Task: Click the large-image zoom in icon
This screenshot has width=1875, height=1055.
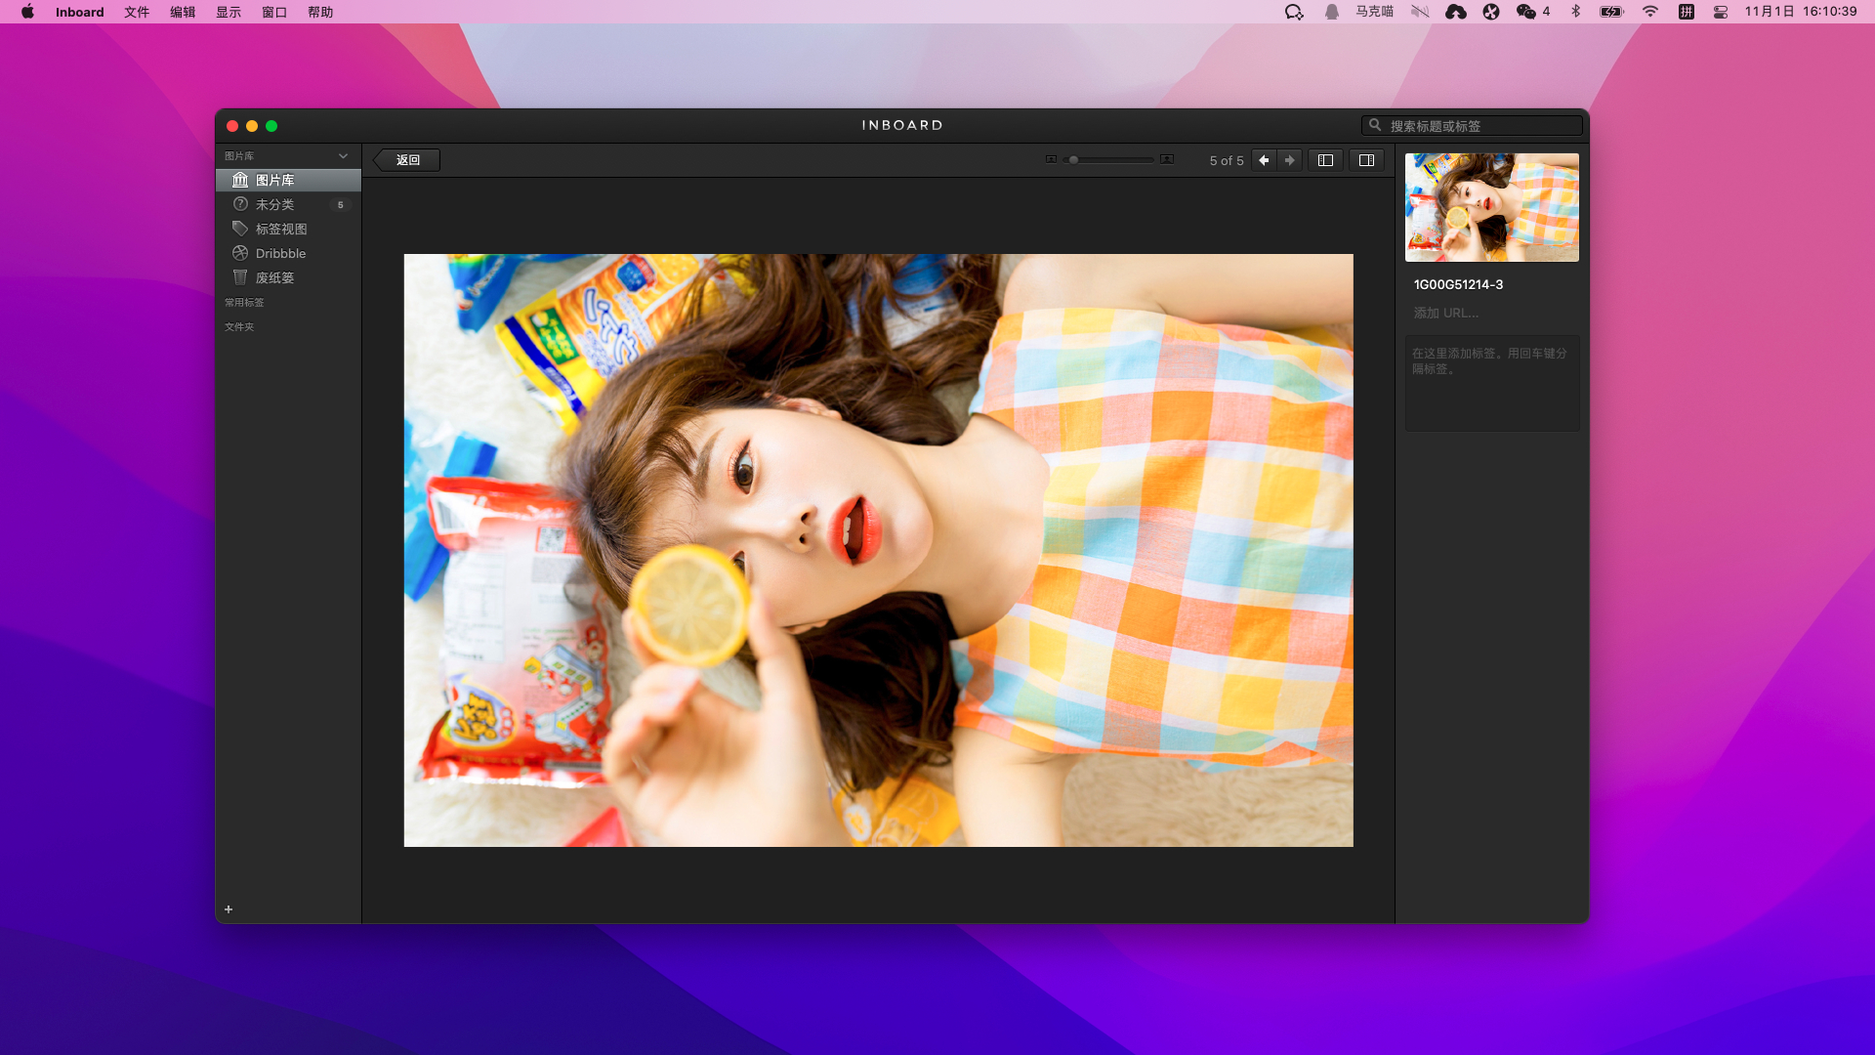Action: [x=1167, y=159]
